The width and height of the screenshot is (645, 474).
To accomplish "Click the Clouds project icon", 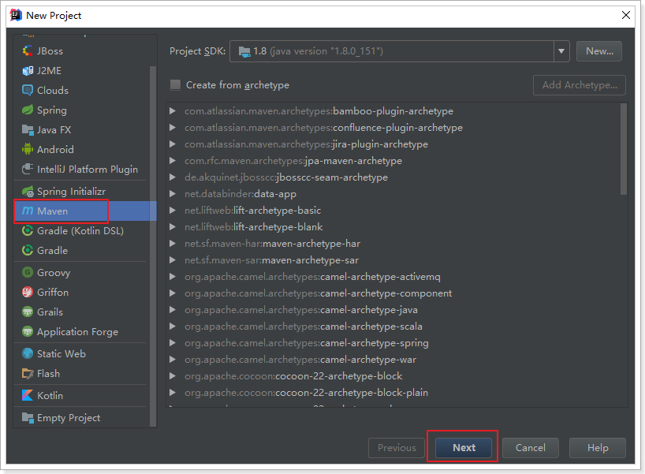I will tap(28, 91).
